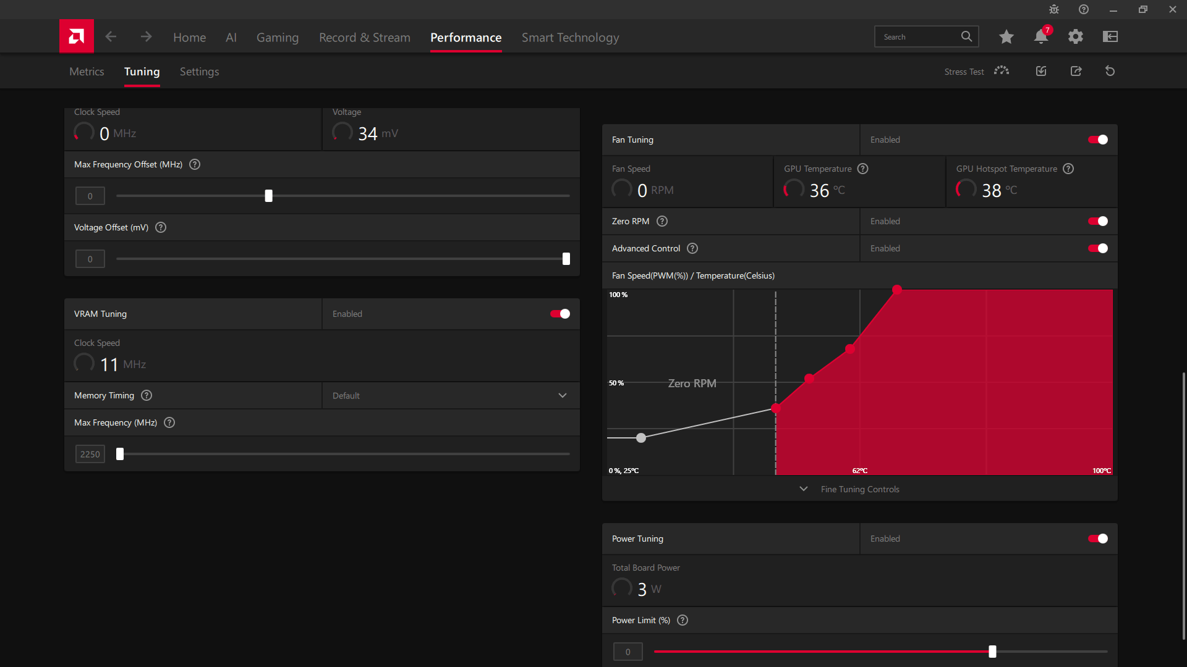Click the Stress Test gauge icon
The width and height of the screenshot is (1187, 667).
tap(1002, 71)
